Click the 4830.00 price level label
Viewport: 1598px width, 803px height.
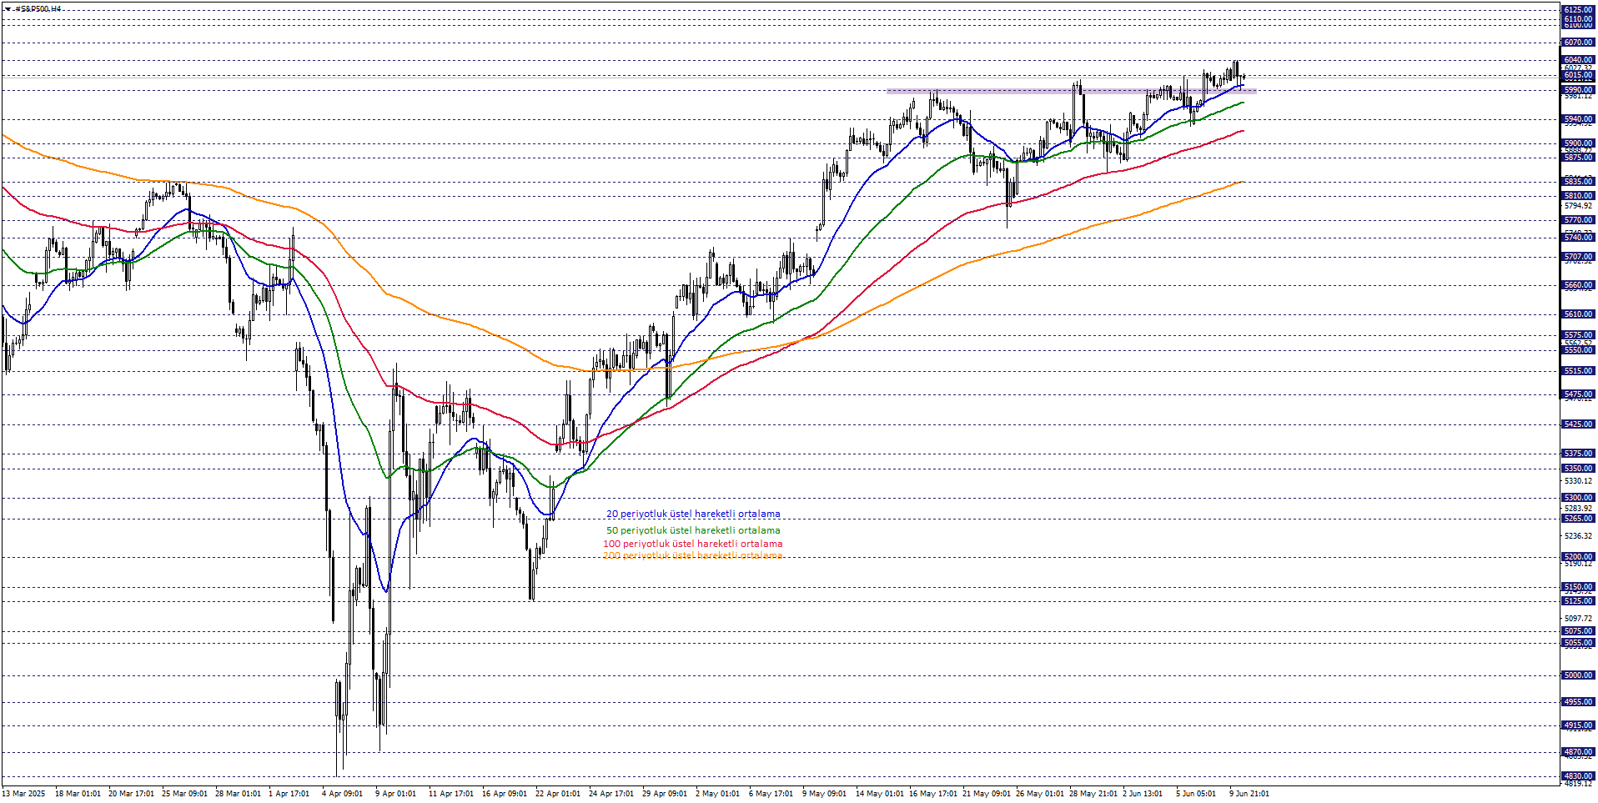click(1578, 776)
